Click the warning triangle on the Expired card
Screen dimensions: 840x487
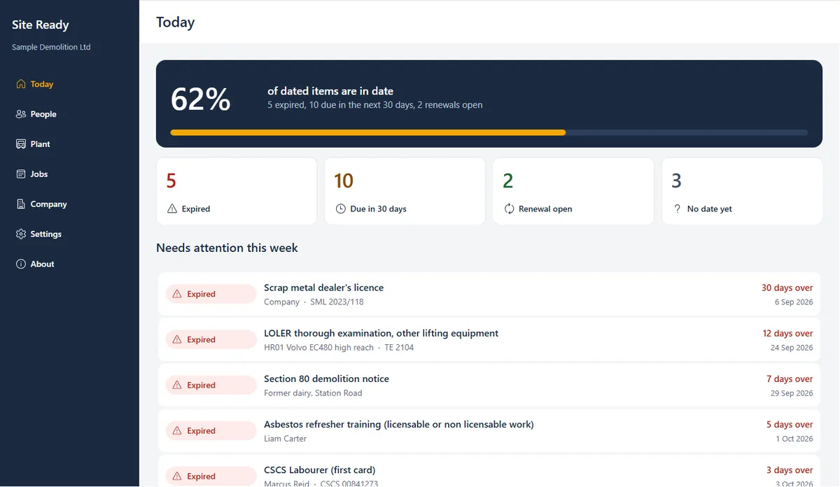[x=172, y=209]
